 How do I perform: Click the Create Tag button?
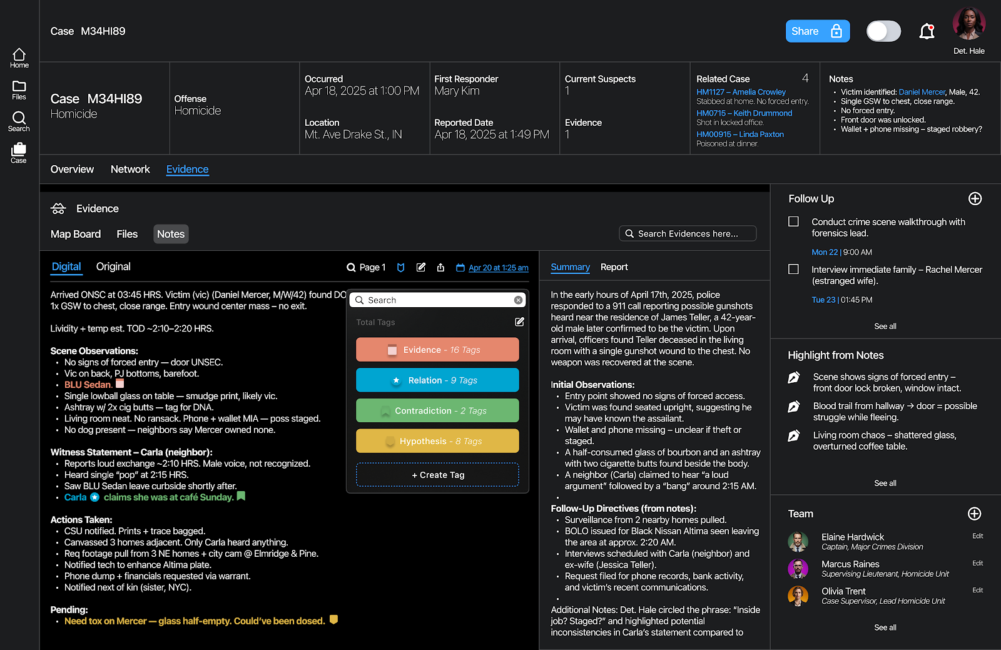click(x=437, y=475)
